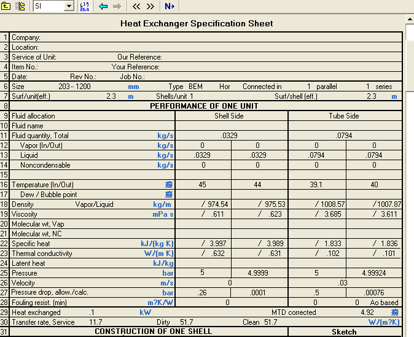Click the Fluid allocation label
This screenshot has height=337, width=414.
point(33,116)
